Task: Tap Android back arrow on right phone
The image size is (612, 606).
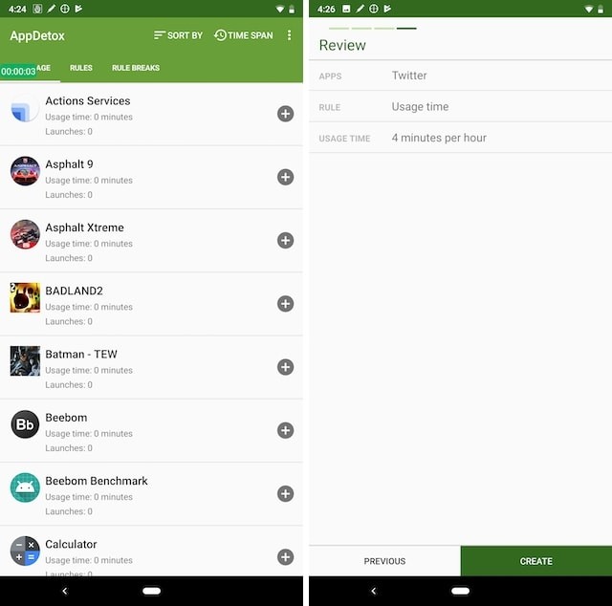Action: (374, 591)
